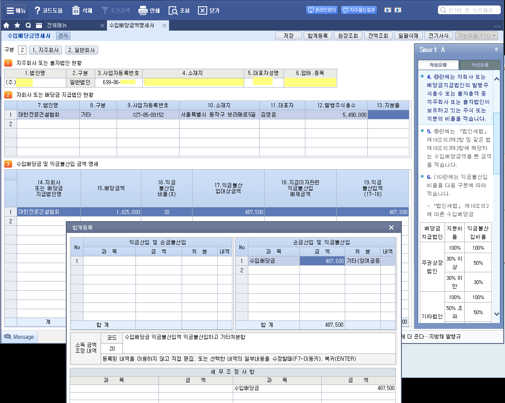The height and width of the screenshot is (403, 505).
Task: Select 2. 일반회사 option
Action: (81, 50)
